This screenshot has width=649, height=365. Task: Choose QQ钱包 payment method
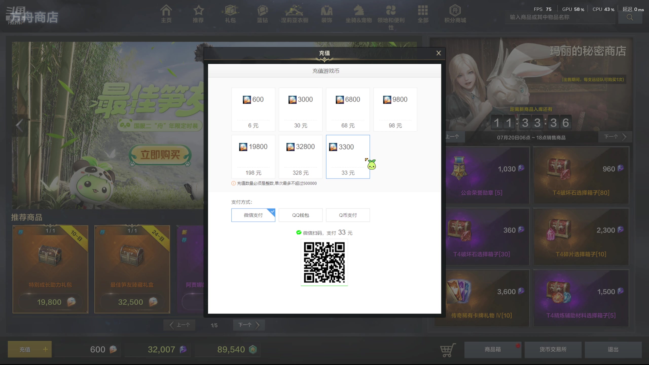[300, 215]
